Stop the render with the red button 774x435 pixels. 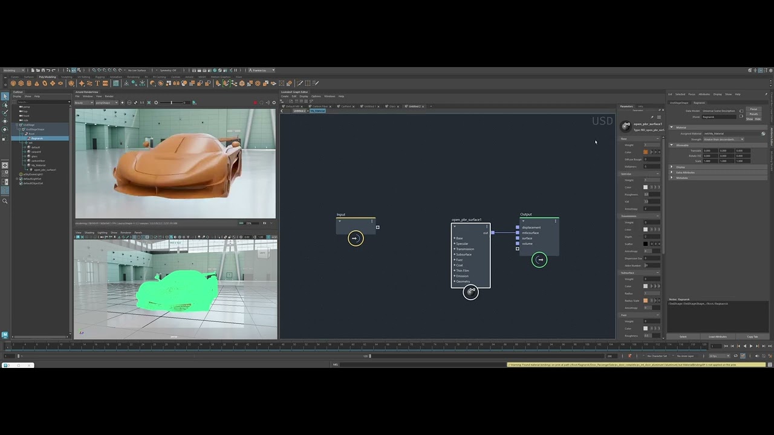point(256,103)
